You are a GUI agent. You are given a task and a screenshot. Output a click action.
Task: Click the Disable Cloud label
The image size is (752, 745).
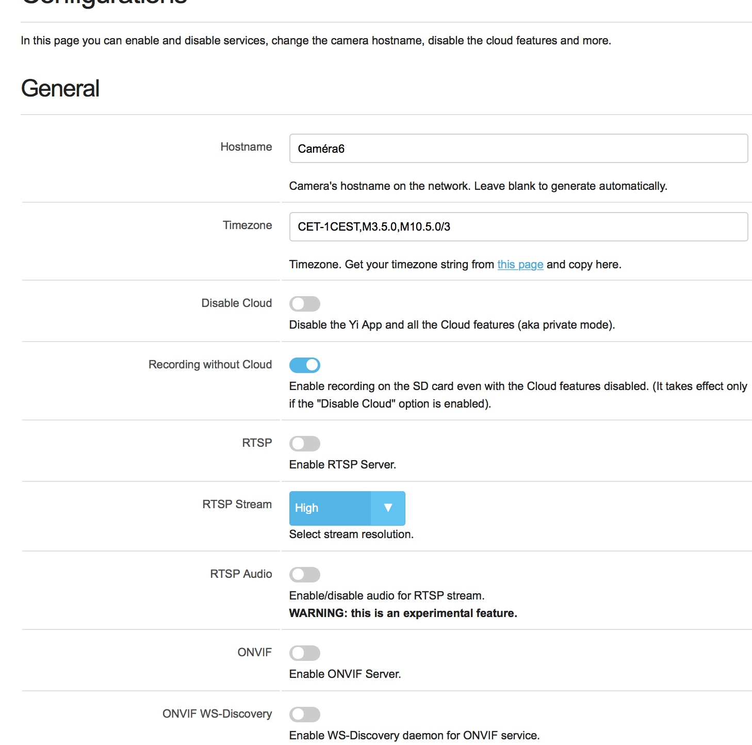(236, 303)
